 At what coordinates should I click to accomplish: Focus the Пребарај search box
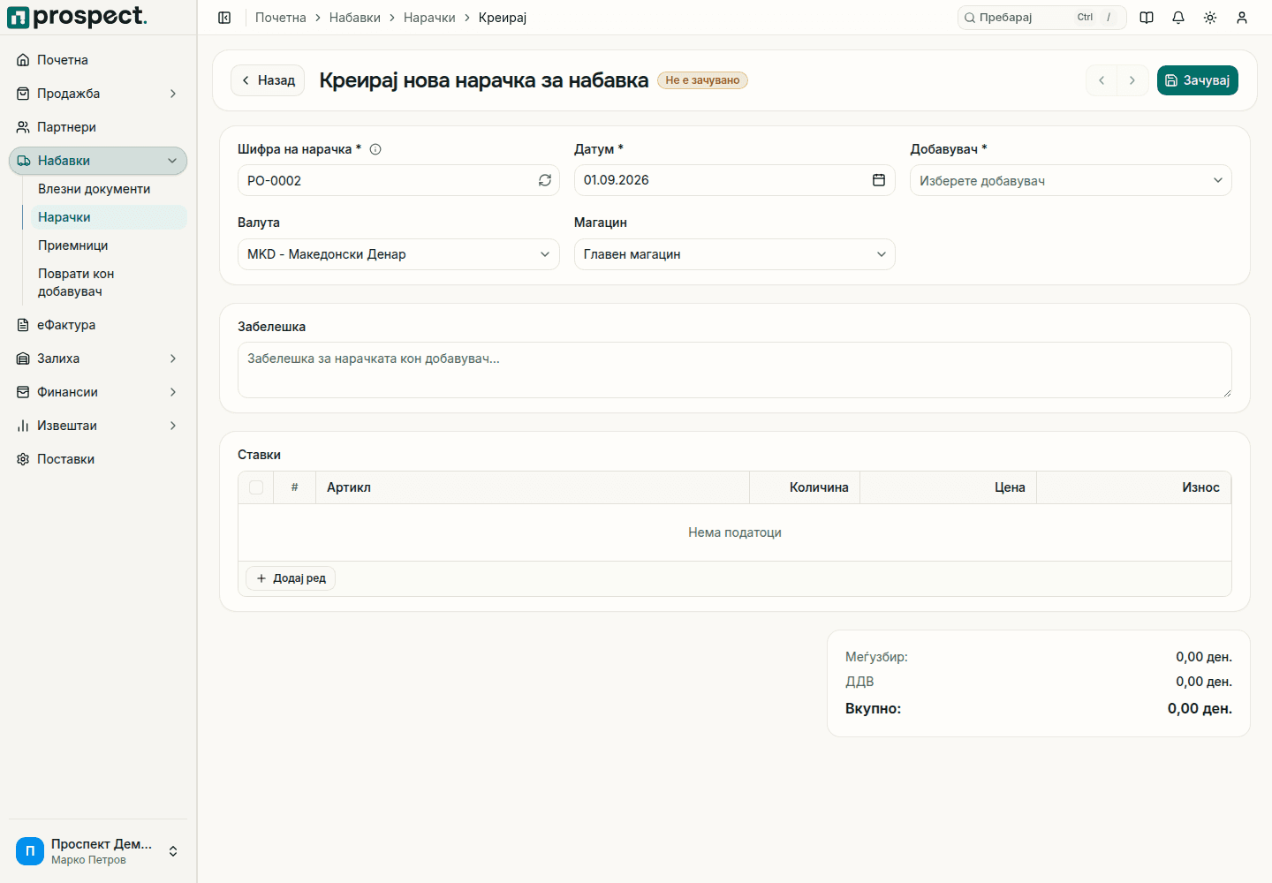tap(1042, 18)
